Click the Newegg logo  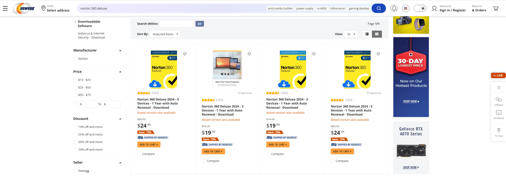point(24,8)
